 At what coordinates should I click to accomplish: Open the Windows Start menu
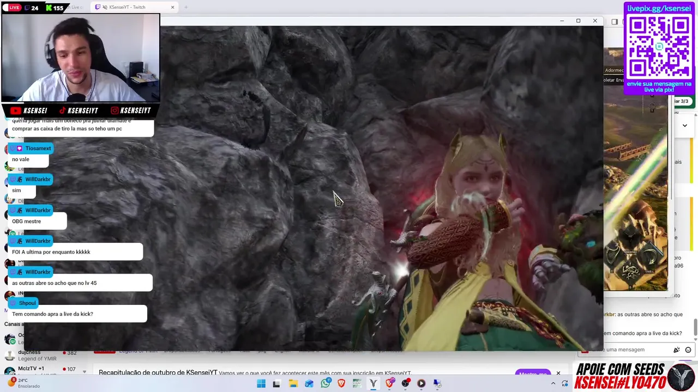click(261, 384)
